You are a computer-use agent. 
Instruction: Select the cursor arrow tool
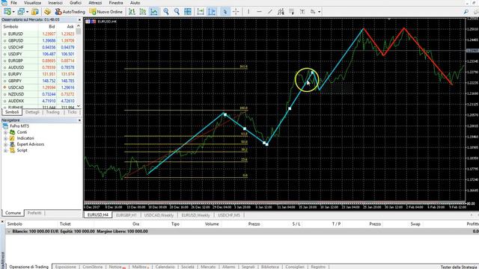coord(225,12)
